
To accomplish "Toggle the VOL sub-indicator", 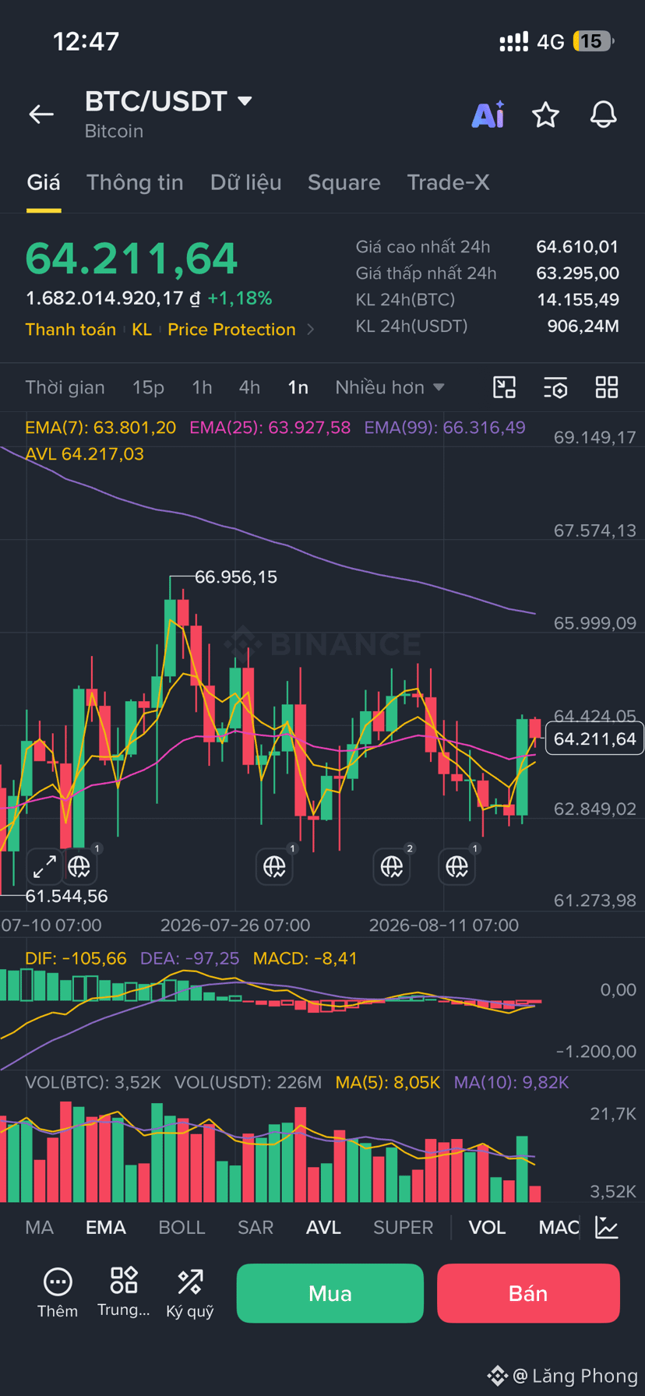I will 487,1227.
